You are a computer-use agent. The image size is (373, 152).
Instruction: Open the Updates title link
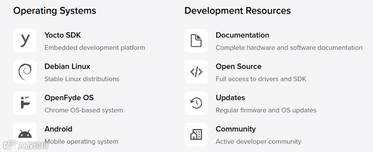pos(230,98)
